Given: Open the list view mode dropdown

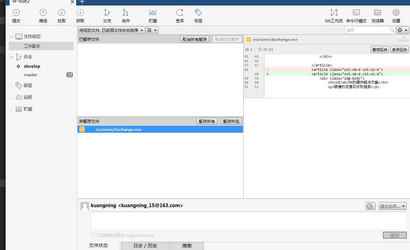Looking at the screenshot, I should tap(152, 30).
